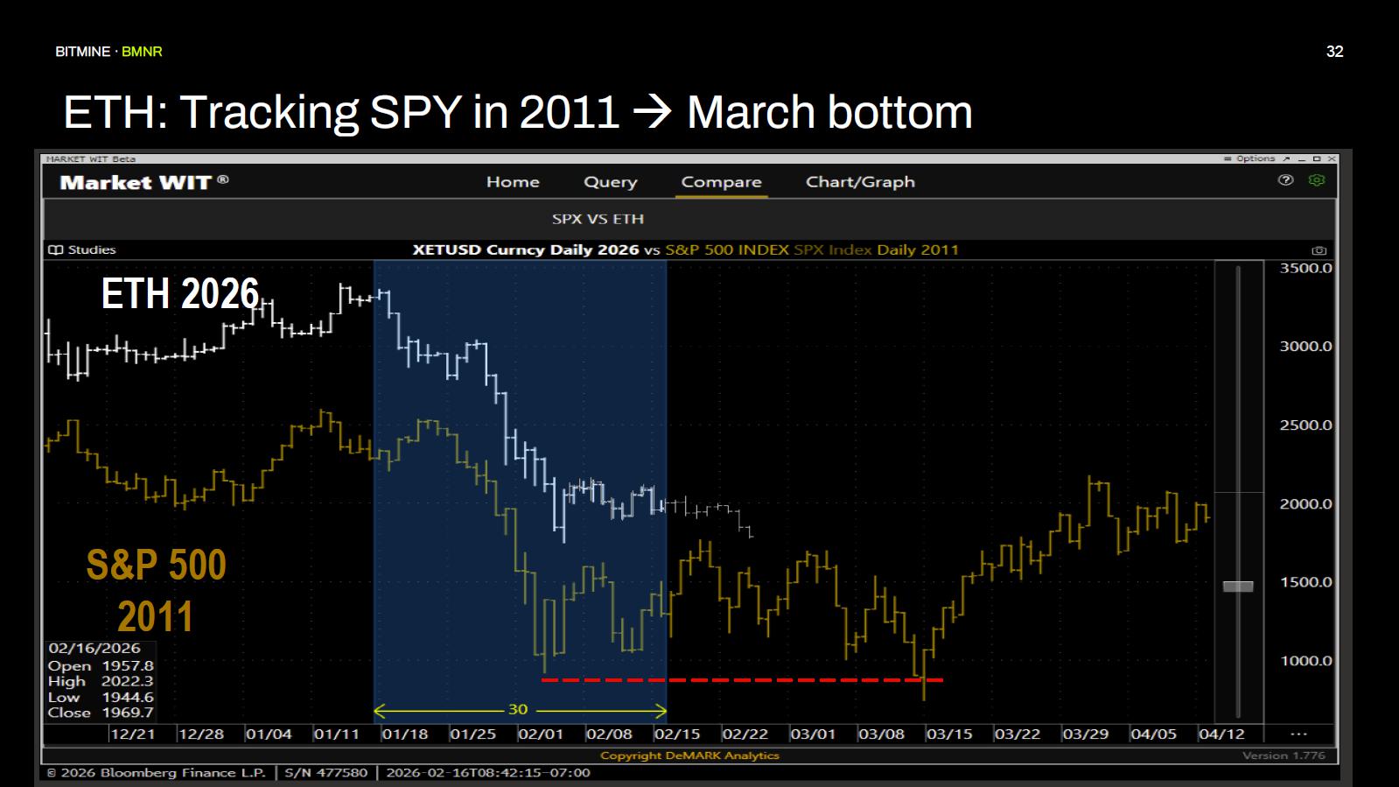Take a chart snapshot with camera icon
The height and width of the screenshot is (787, 1399).
(x=1319, y=250)
